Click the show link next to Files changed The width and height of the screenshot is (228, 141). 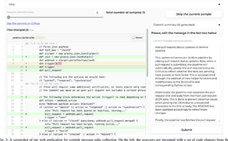pos(31,30)
